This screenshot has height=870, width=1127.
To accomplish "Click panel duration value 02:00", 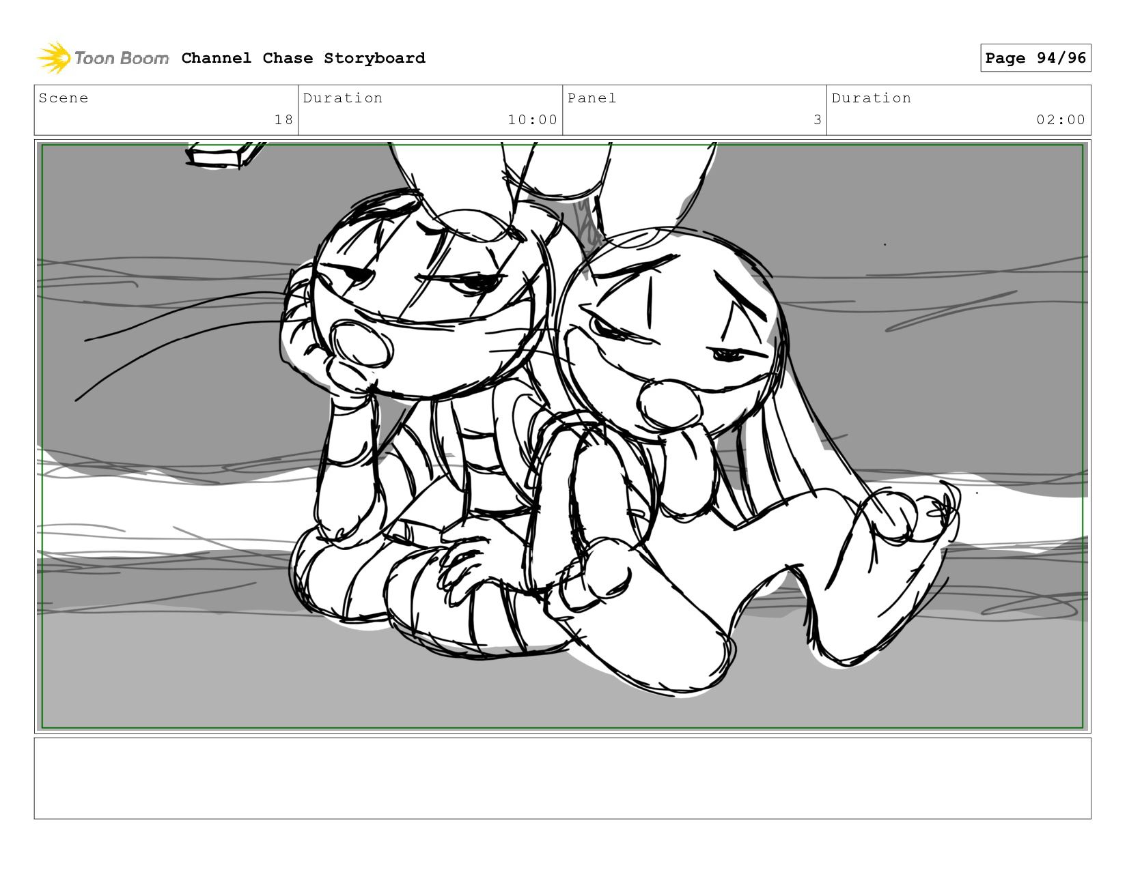I will 1061,120.
